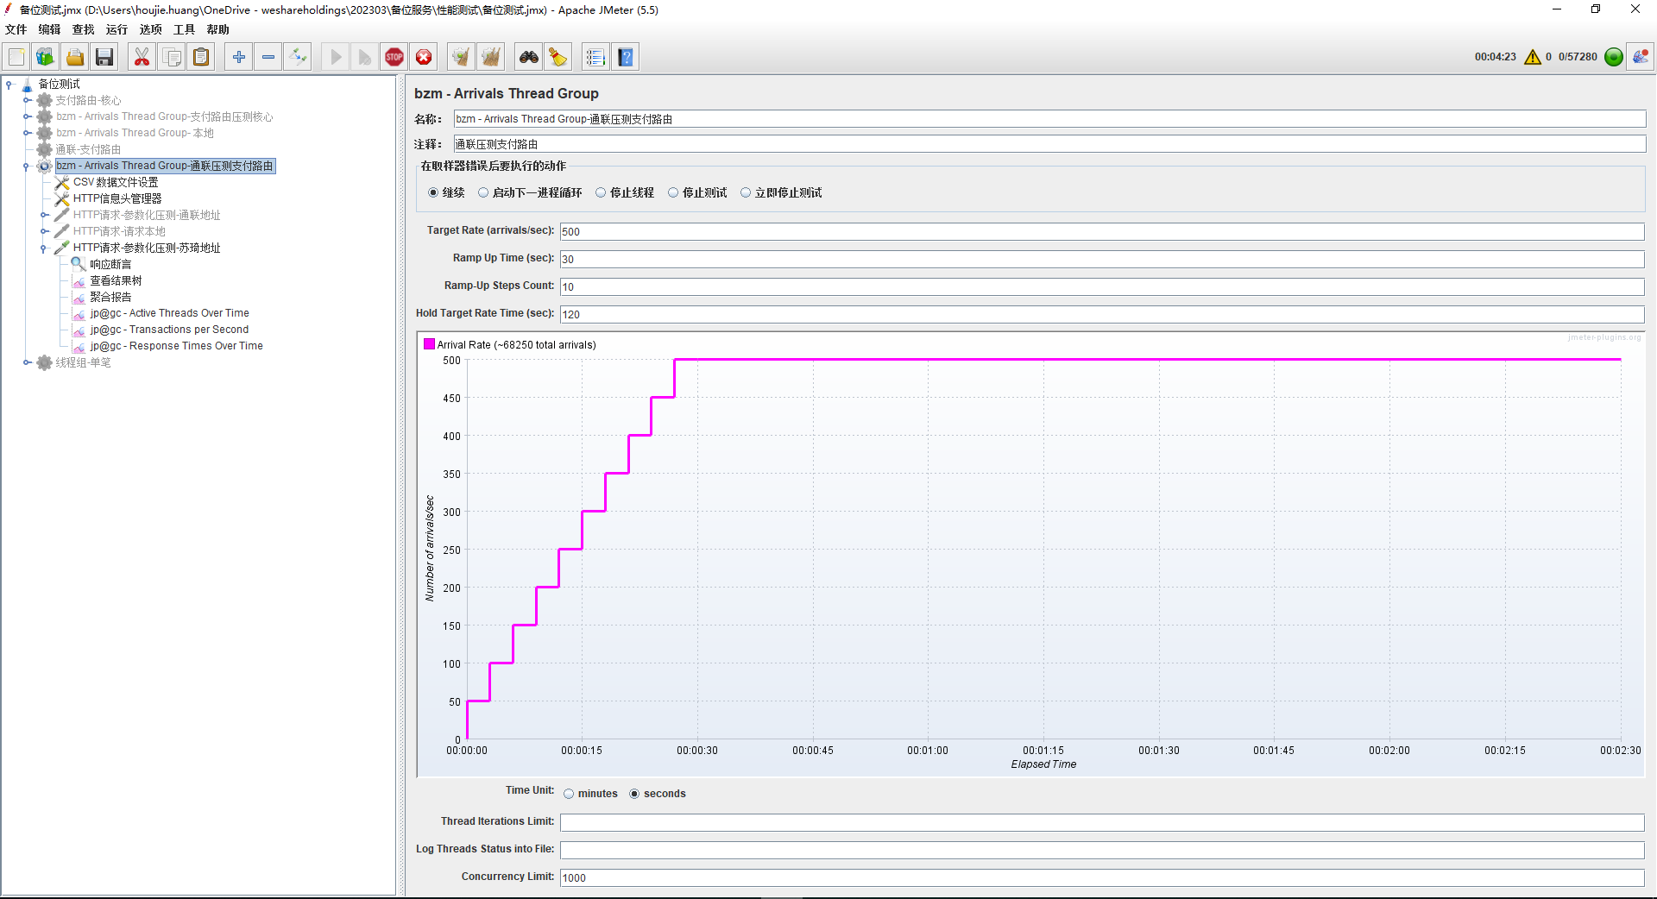Expand the 支付路由-核心 node
Viewport: 1657px width, 899px height.
[27, 100]
